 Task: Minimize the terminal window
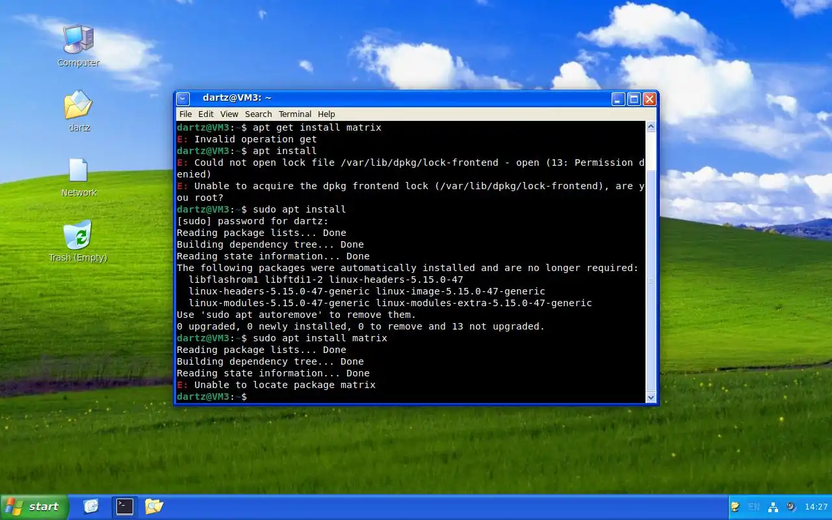[x=618, y=99]
